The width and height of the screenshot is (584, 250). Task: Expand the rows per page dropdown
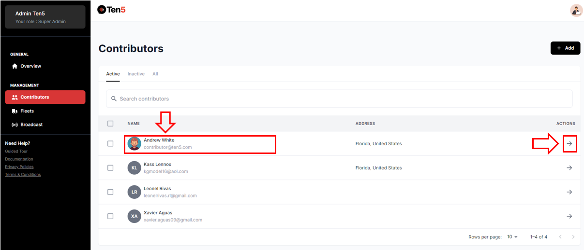[512, 237]
